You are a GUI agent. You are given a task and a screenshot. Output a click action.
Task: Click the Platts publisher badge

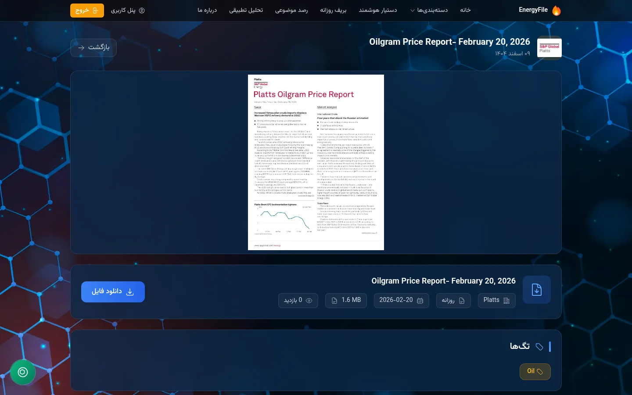click(496, 300)
